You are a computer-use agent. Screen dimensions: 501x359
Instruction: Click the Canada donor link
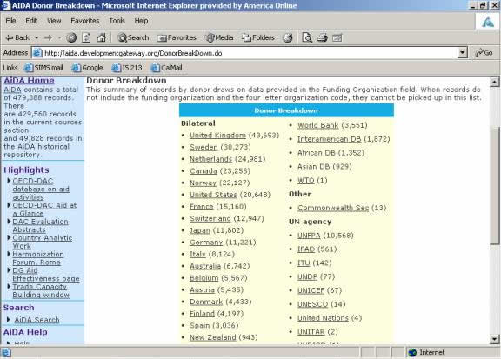point(204,171)
